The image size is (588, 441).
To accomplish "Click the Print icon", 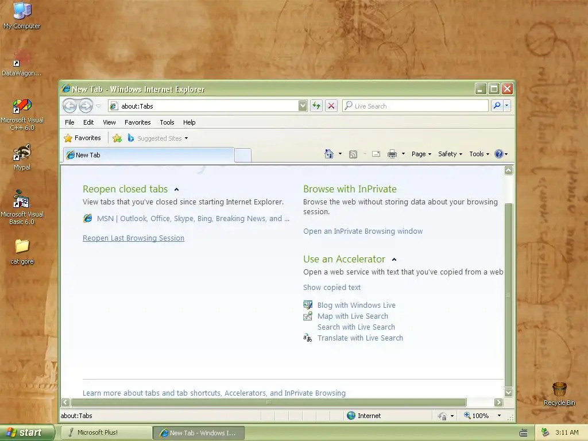I will point(392,154).
